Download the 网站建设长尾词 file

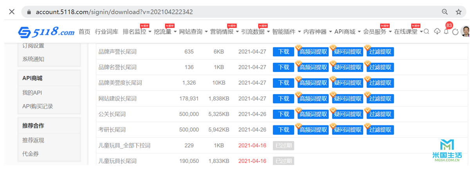tap(283, 99)
